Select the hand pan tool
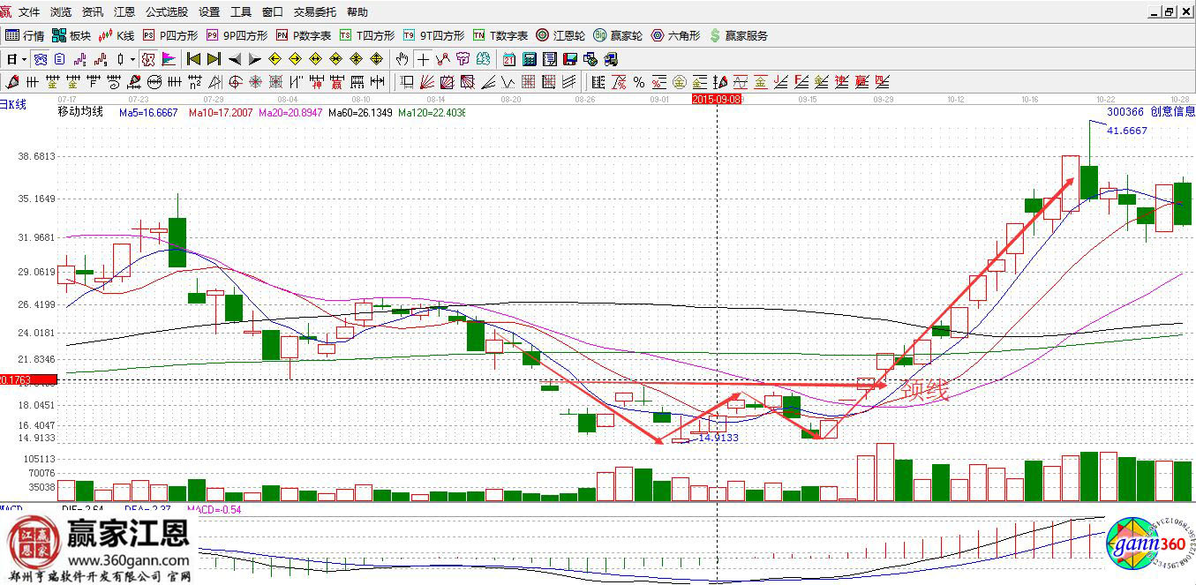The width and height of the screenshot is (1196, 585). click(x=402, y=59)
